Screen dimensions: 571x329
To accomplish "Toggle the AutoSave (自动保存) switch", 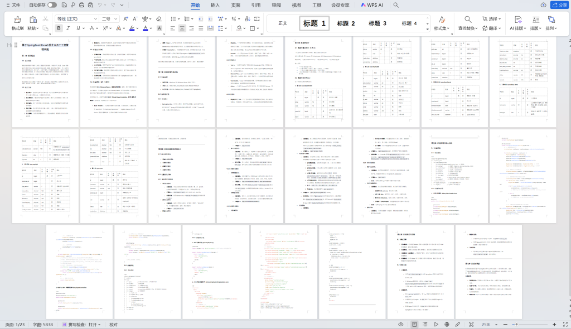I will [x=52, y=5].
